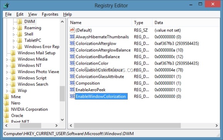Click the Windows Mail Setup folder icon

click(13, 53)
